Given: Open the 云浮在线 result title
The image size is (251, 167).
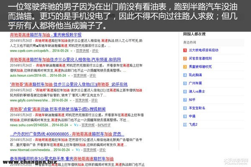Looking at the screenshot, I should click(69, 84).
